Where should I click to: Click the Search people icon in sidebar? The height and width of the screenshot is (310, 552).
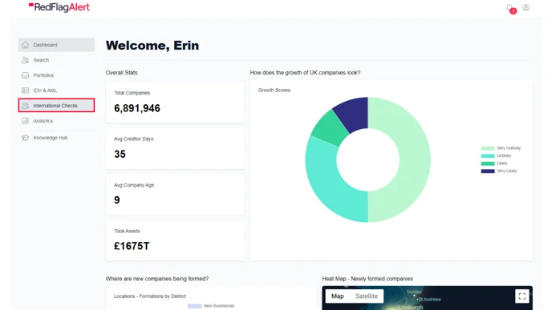tap(26, 60)
